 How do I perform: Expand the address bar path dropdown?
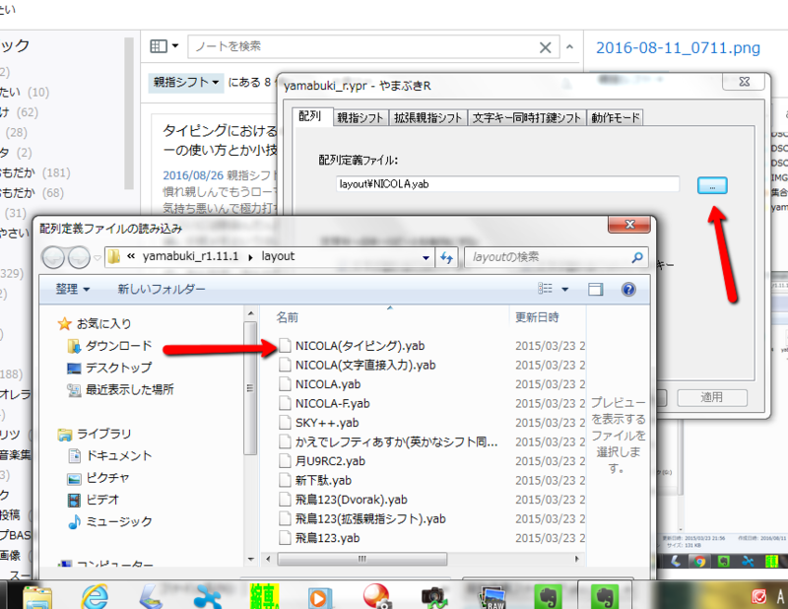(x=426, y=258)
